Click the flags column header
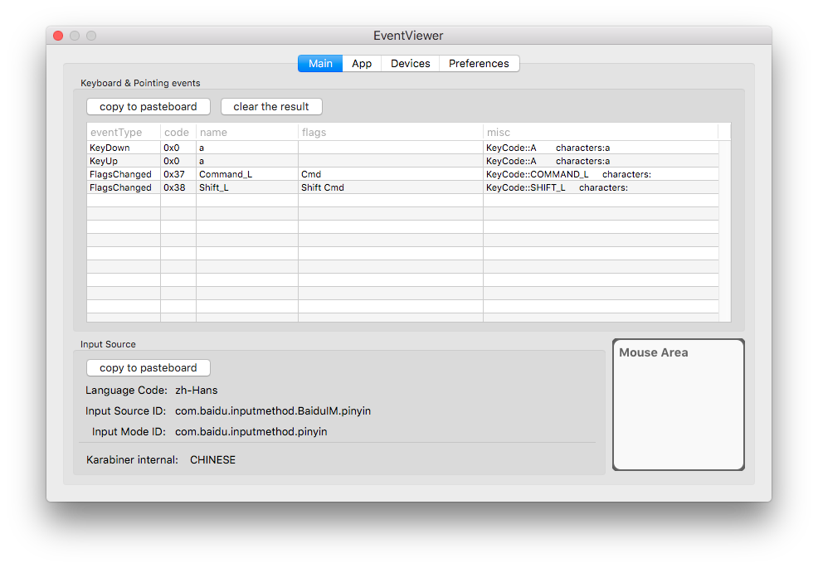 [x=390, y=133]
